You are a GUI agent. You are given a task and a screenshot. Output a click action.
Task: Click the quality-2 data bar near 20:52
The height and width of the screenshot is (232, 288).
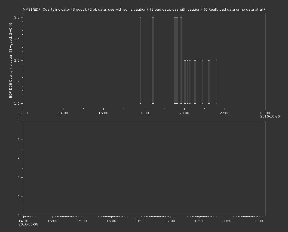tap(202, 82)
